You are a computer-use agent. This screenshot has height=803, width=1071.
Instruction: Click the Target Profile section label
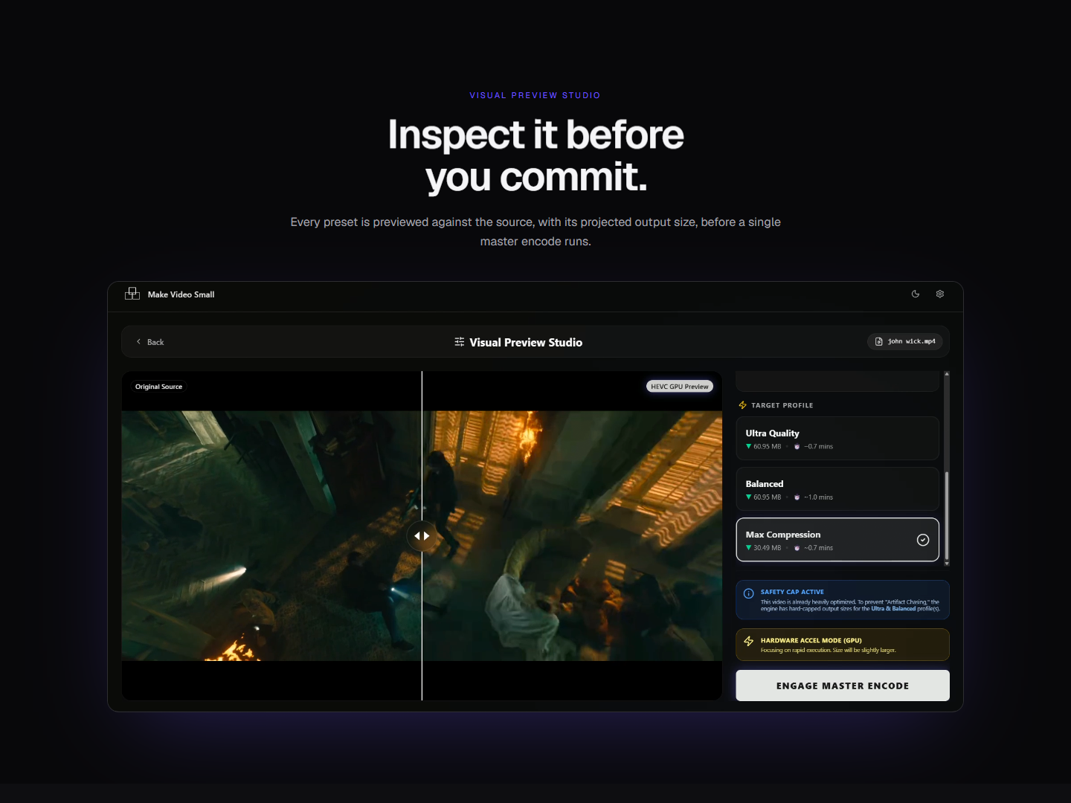782,405
